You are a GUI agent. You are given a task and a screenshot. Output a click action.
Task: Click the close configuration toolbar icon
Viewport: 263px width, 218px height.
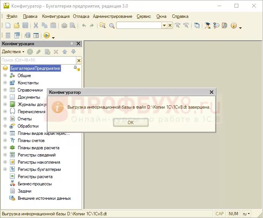click(x=17, y=35)
